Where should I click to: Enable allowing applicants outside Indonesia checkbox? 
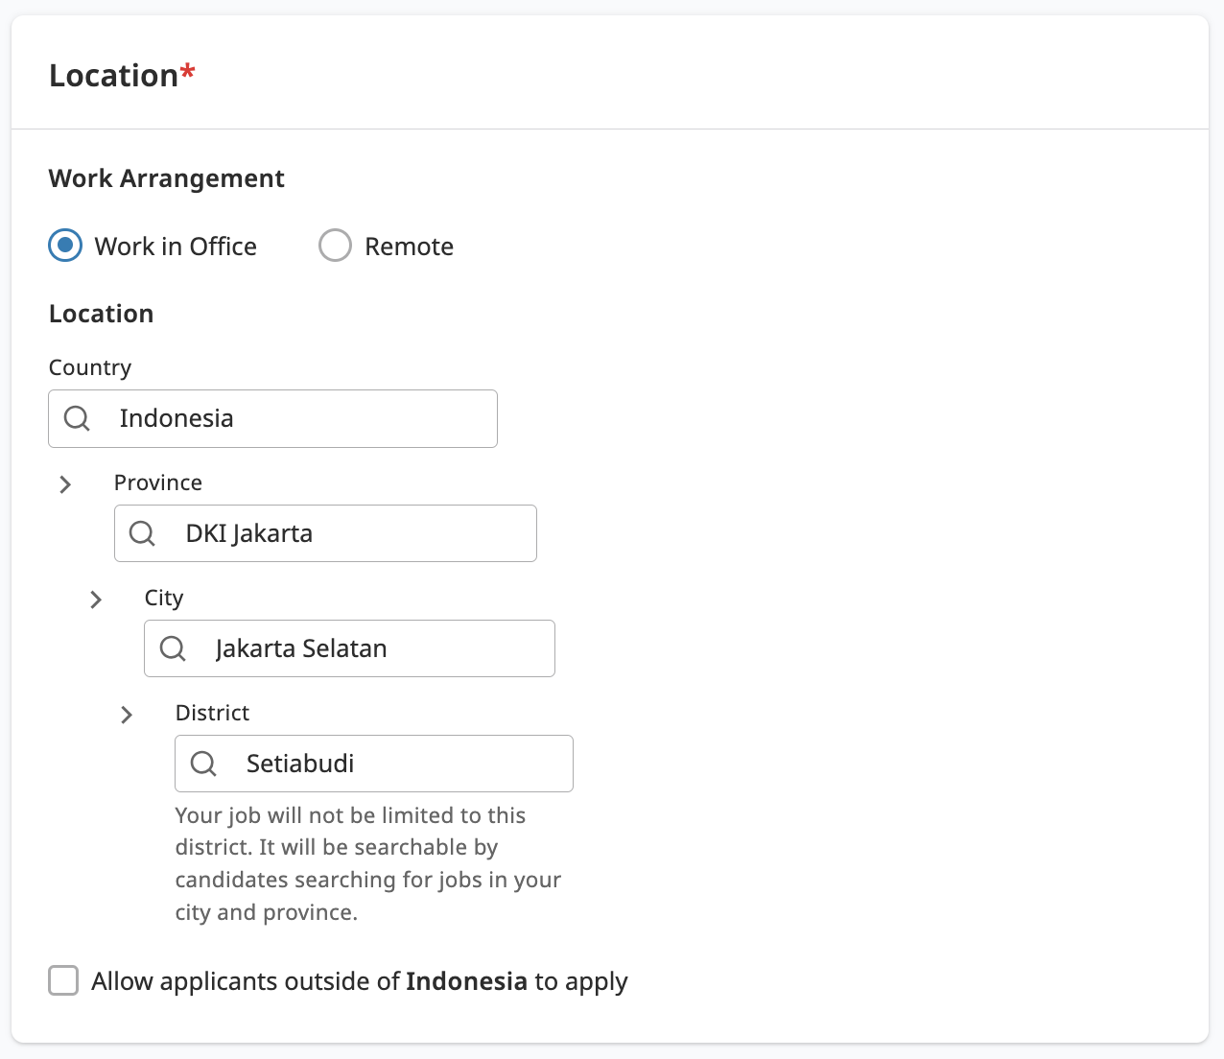point(63,980)
